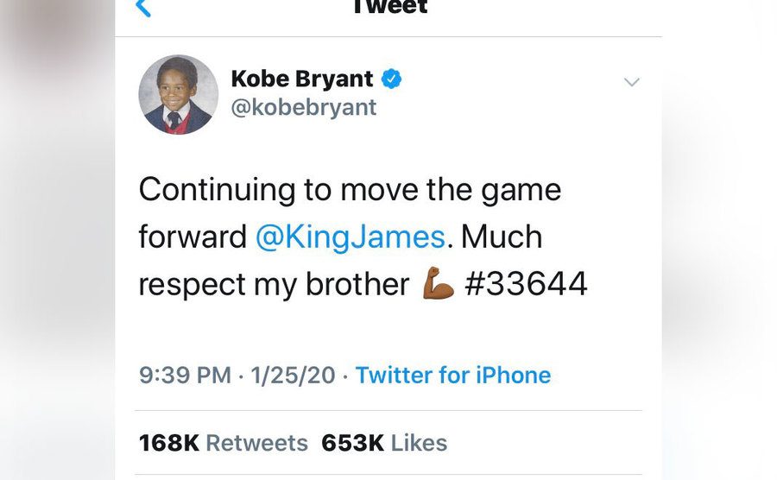This screenshot has height=480, width=777.
Task: Click the blue verified badge
Action: (392, 79)
